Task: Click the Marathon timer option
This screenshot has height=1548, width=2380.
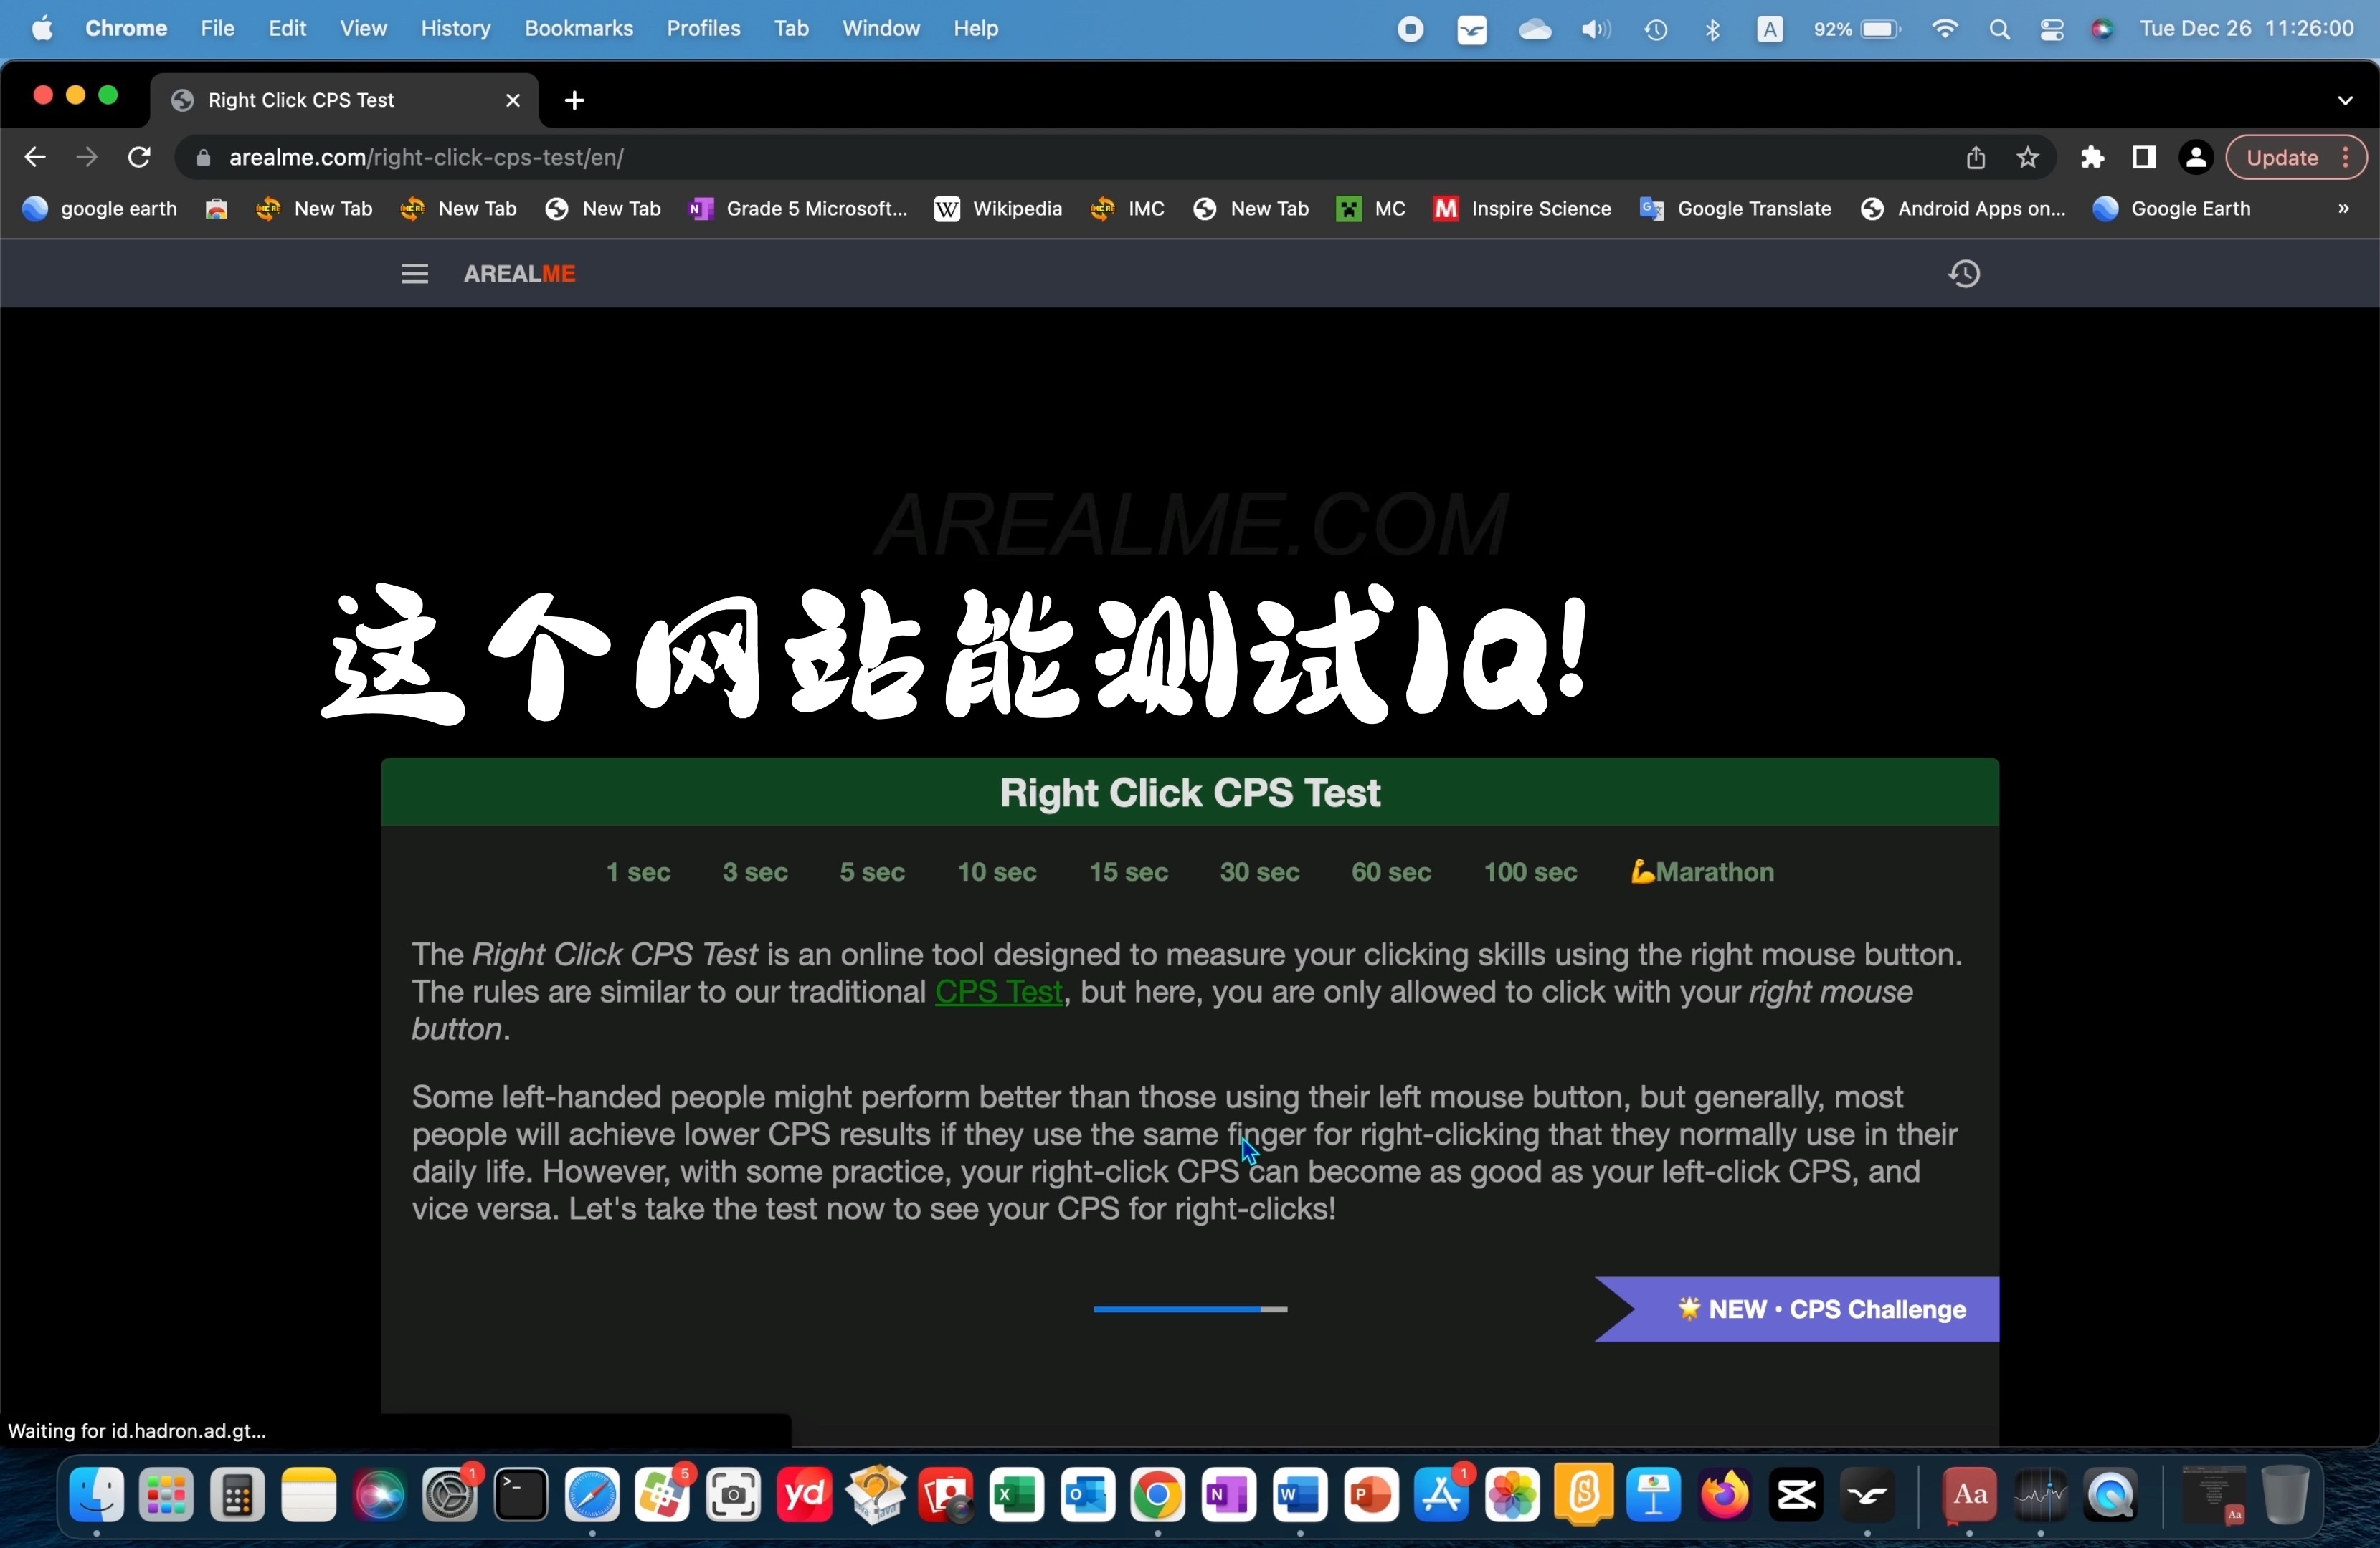Action: (x=1700, y=870)
